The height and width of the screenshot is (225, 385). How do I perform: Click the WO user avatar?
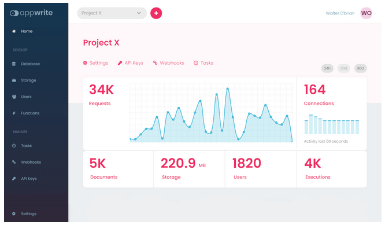click(x=366, y=13)
